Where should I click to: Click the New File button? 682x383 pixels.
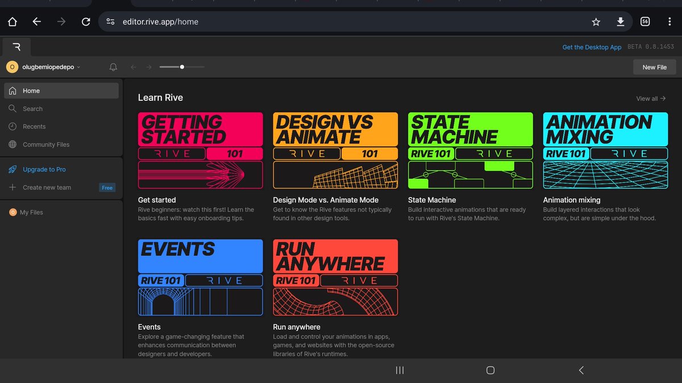tap(654, 67)
